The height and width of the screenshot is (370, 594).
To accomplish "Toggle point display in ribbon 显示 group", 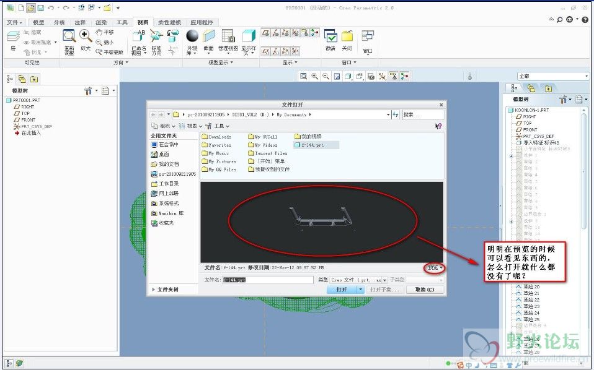I will pos(286,33).
